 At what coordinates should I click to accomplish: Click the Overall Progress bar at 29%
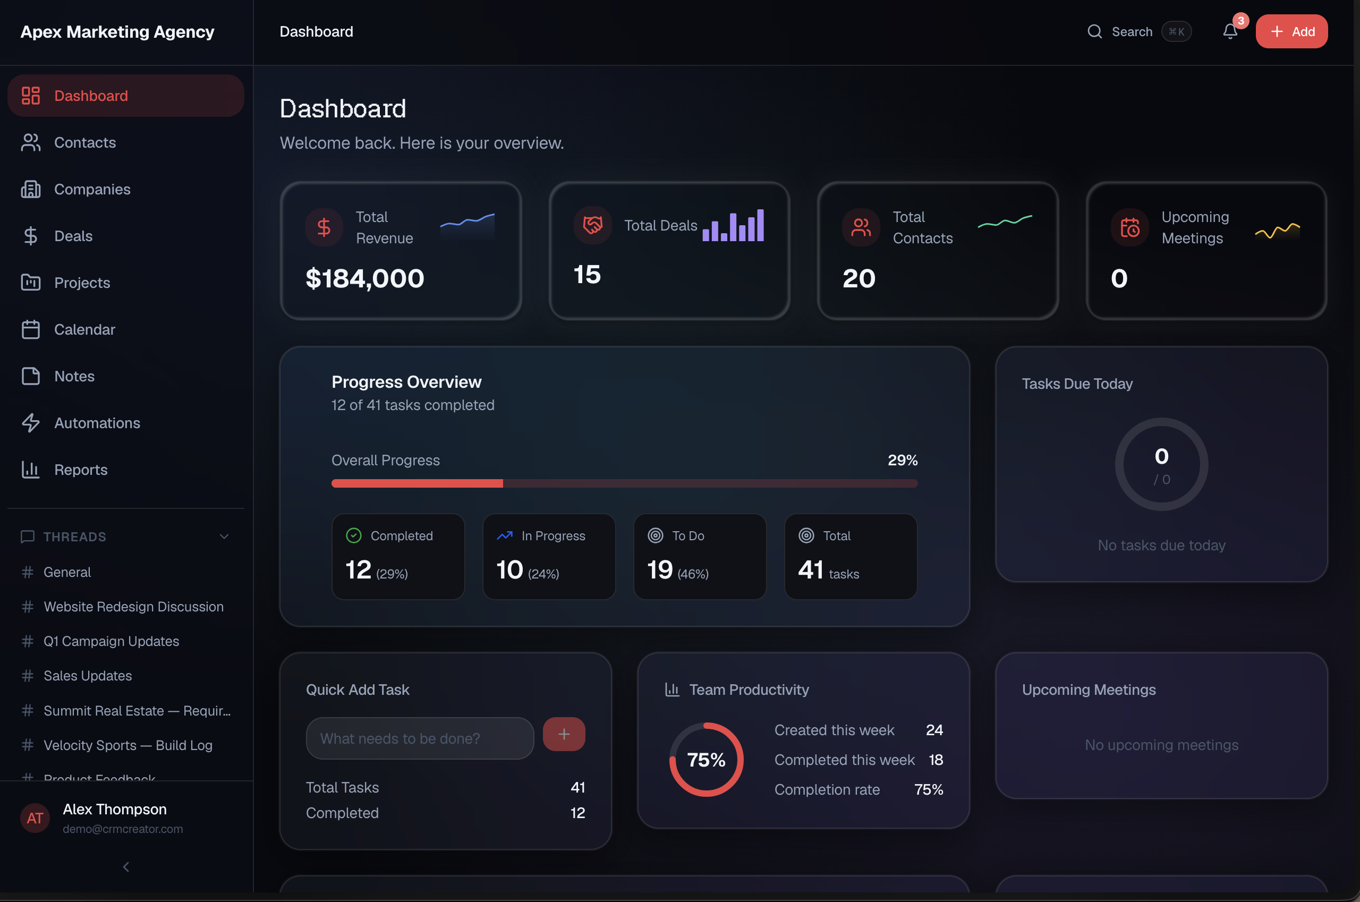point(624,483)
